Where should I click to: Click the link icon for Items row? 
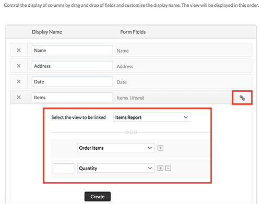242,98
